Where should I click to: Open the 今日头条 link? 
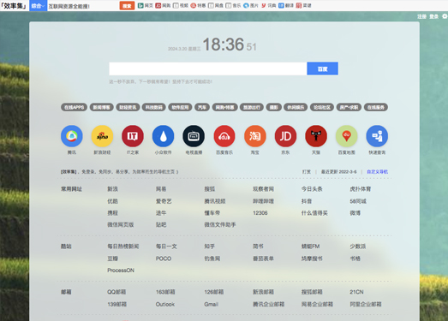(312, 189)
